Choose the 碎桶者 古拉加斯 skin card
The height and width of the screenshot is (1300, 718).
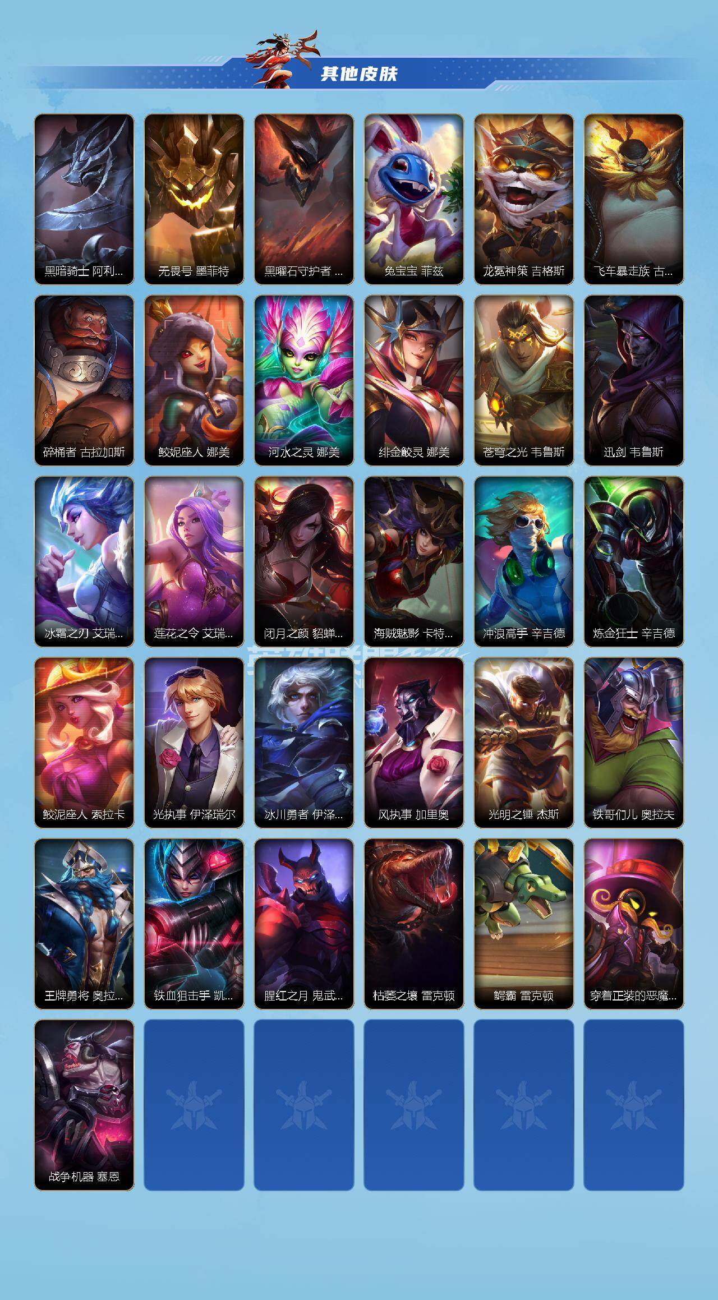[84, 380]
